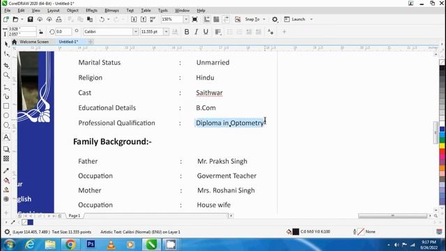Select the Rectangle tool
446x251 pixels.
point(6,106)
